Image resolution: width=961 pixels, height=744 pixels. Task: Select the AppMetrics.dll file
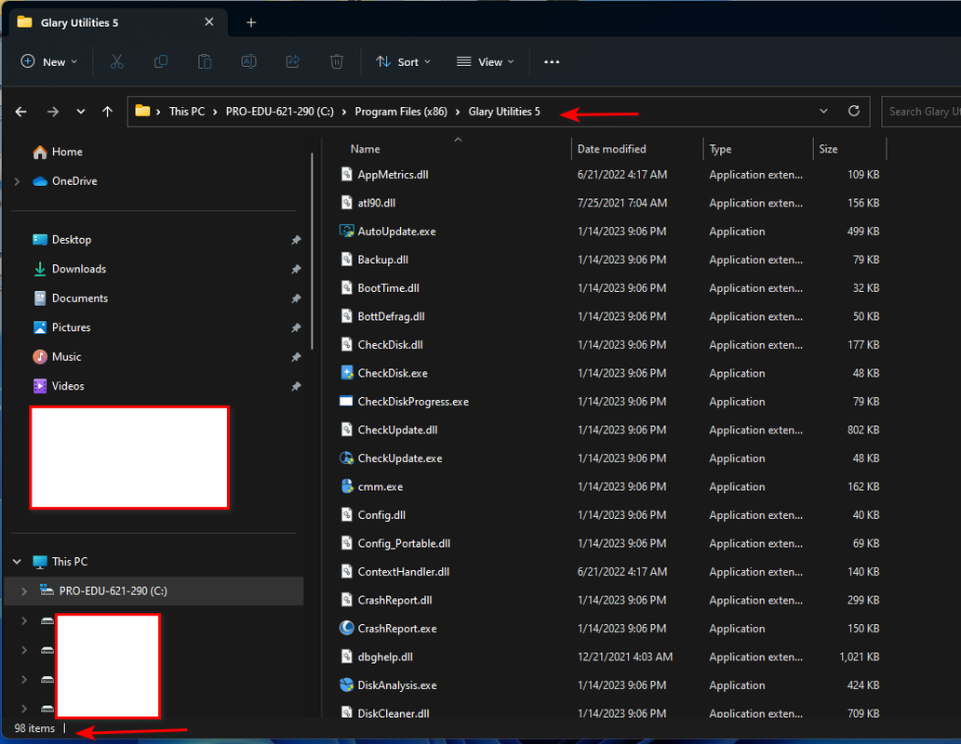click(x=393, y=175)
